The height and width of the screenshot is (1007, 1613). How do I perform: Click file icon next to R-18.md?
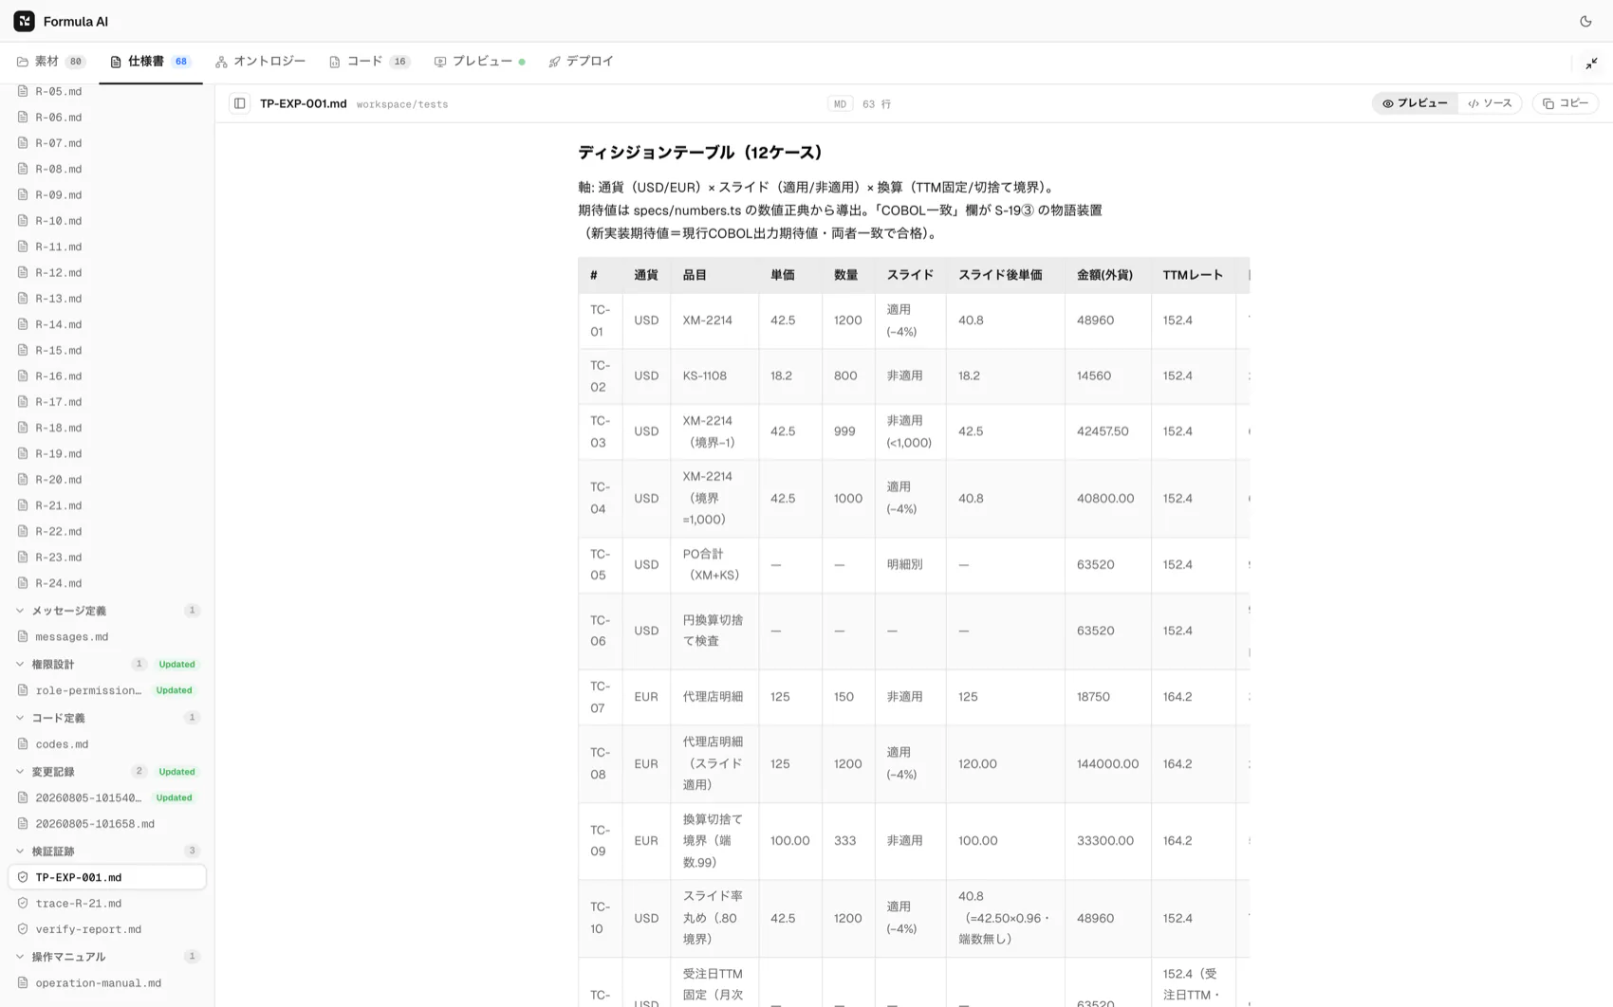23,428
